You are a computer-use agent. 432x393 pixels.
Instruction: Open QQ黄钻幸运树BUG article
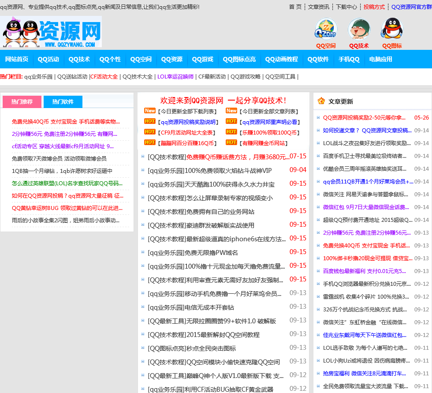click(67, 208)
